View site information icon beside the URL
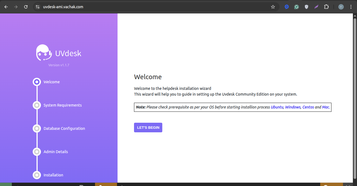 click(38, 7)
